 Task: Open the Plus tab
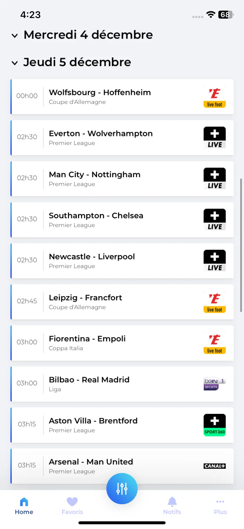(220, 506)
